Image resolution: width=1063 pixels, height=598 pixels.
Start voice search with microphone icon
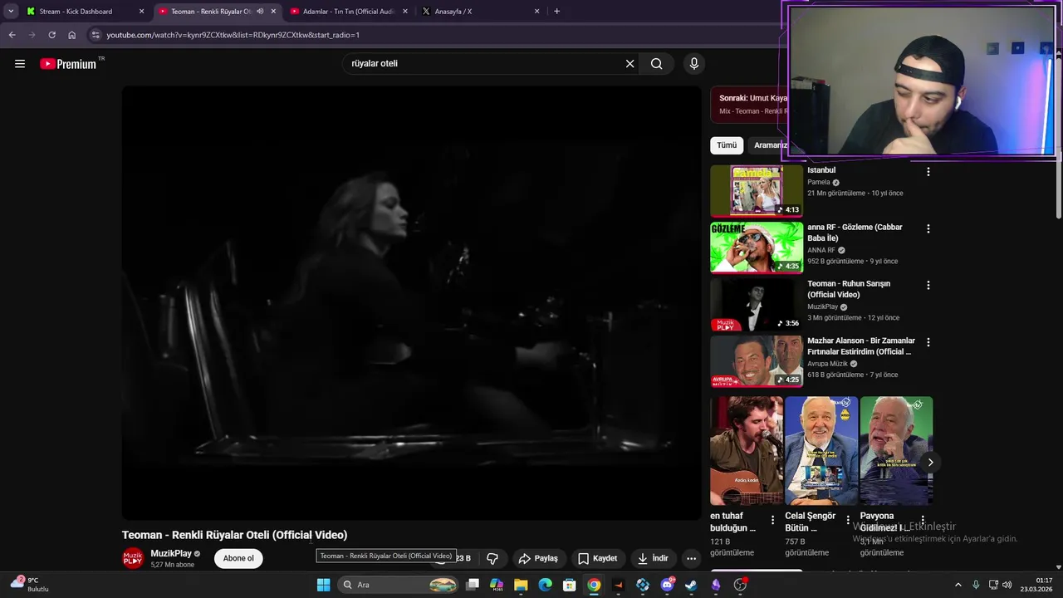point(694,64)
